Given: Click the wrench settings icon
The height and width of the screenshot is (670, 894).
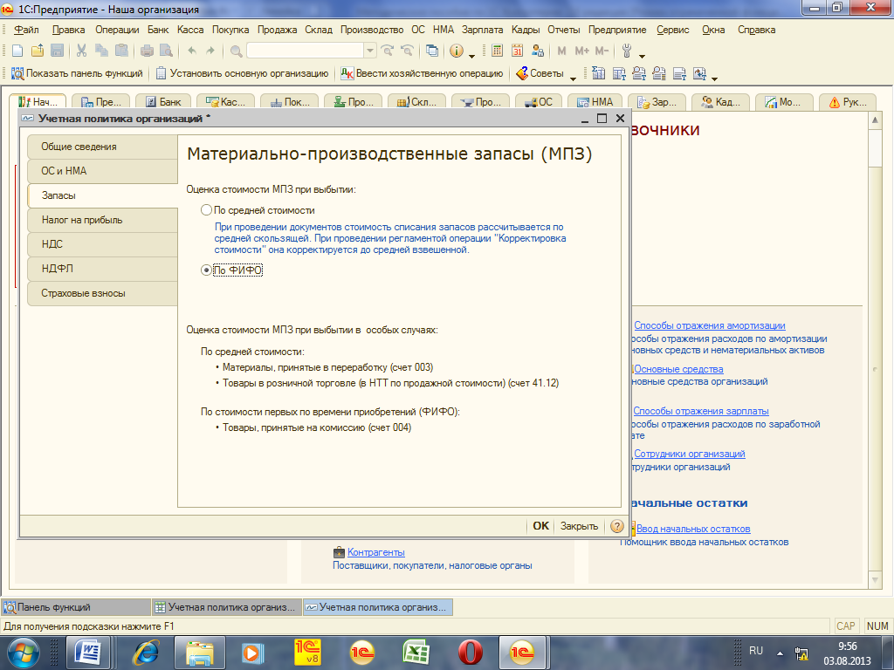Looking at the screenshot, I should point(627,51).
